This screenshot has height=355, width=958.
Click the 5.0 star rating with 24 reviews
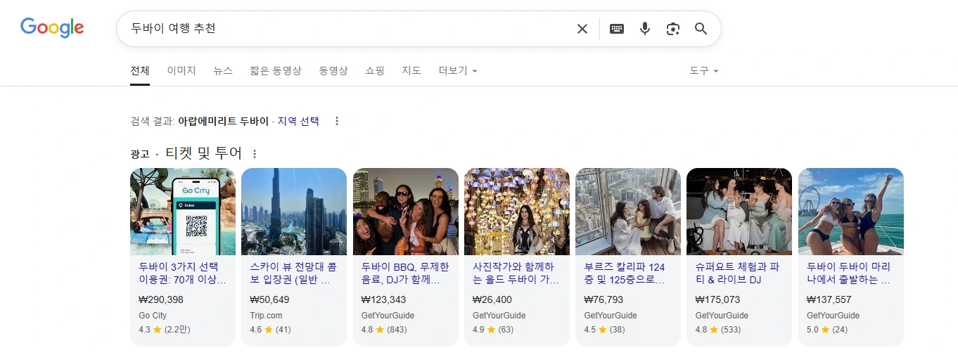pyautogui.click(x=827, y=329)
